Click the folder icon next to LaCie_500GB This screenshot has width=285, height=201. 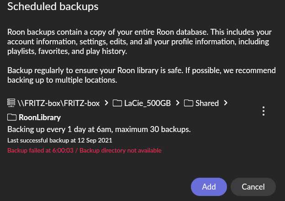coord(117,103)
